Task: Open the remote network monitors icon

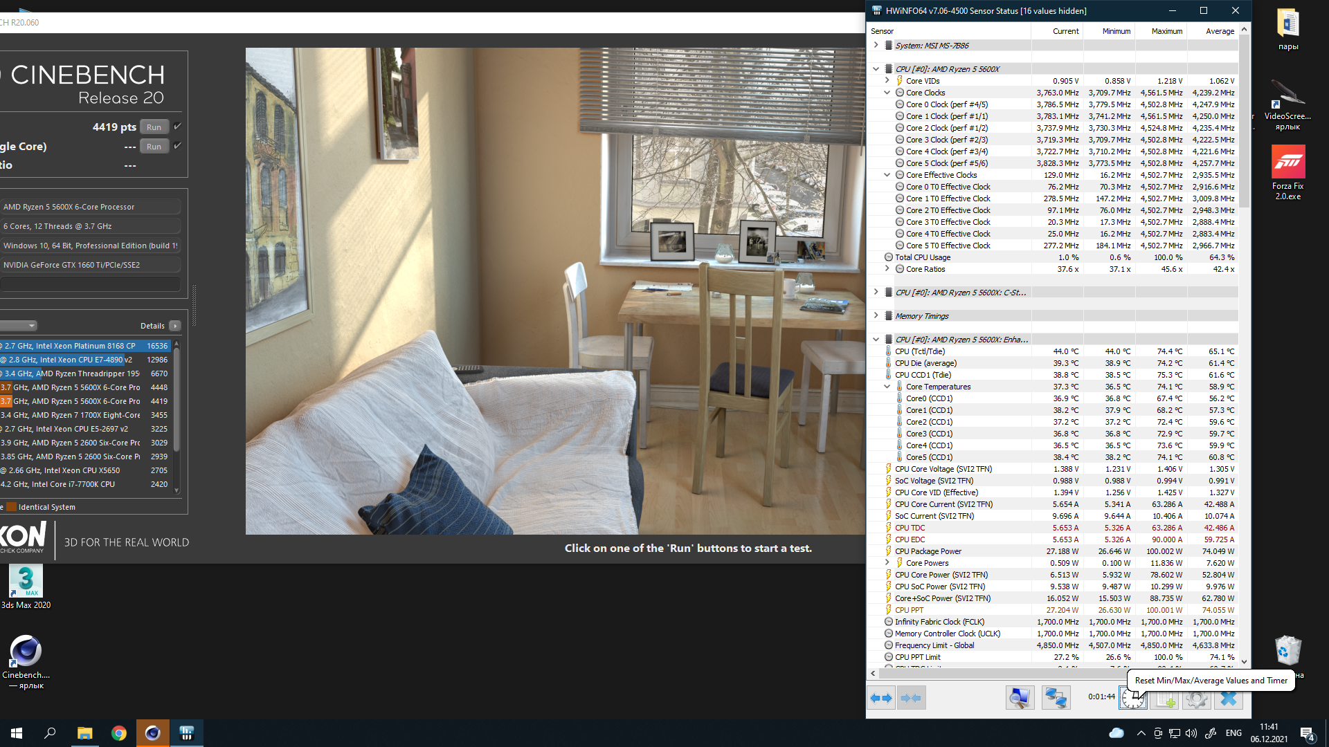Action: click(1056, 698)
